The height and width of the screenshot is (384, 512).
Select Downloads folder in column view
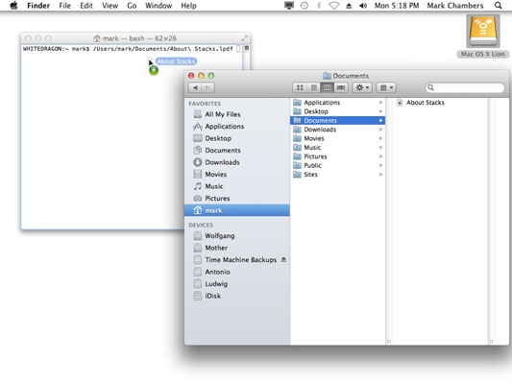(x=337, y=130)
